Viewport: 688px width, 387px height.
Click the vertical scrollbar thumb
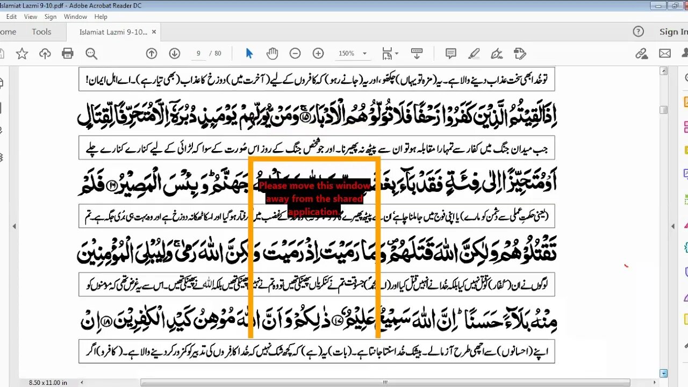click(664, 110)
